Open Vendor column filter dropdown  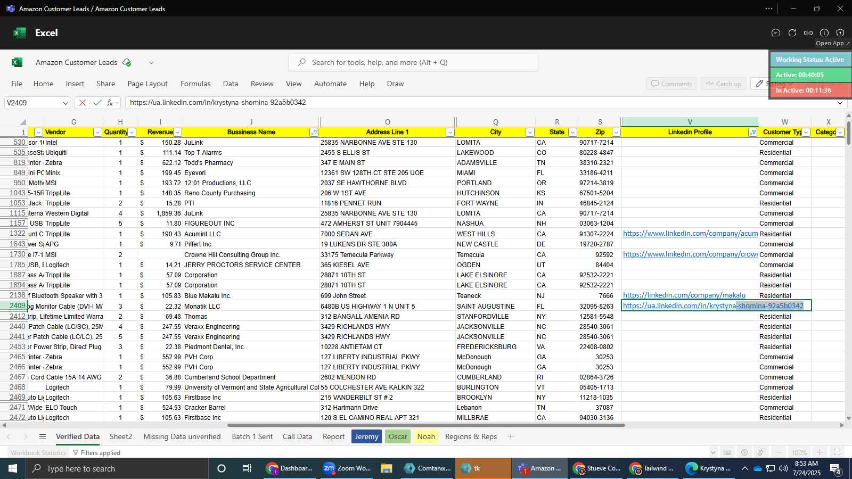[x=97, y=133]
